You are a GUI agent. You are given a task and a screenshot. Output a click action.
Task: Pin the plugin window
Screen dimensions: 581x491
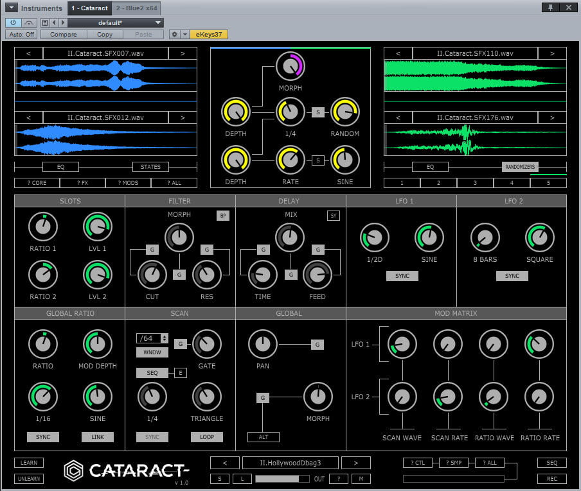550,8
